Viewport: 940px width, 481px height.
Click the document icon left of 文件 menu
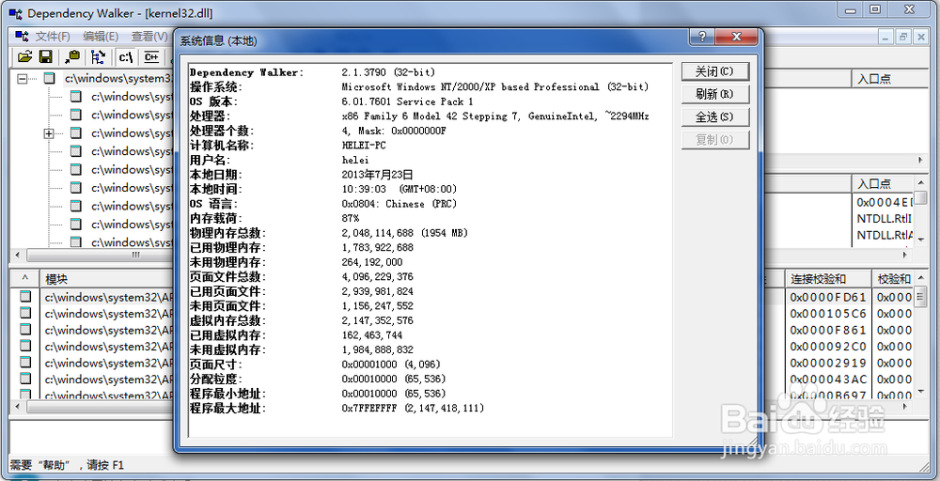[23, 37]
